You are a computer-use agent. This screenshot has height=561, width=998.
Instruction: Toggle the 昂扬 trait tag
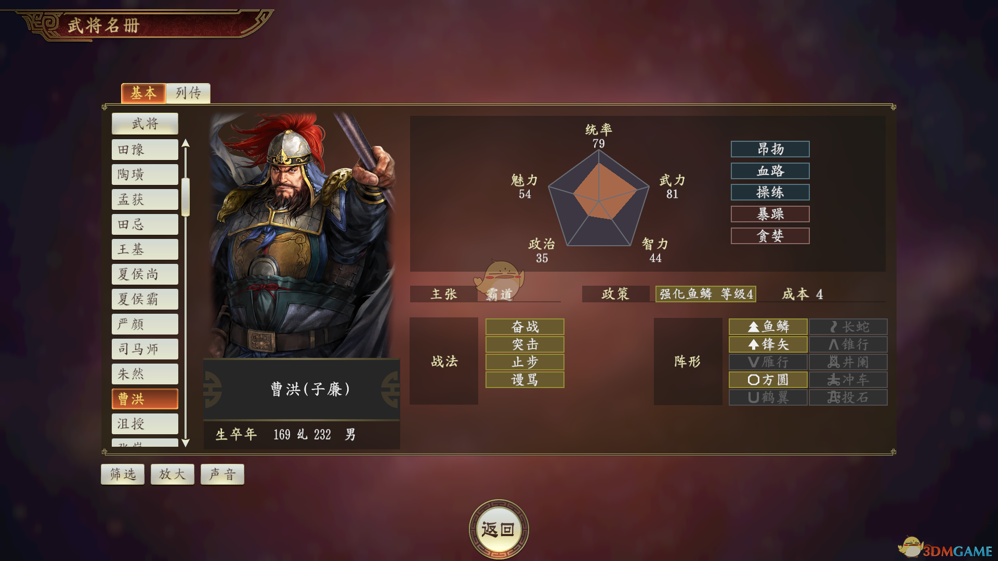point(770,149)
